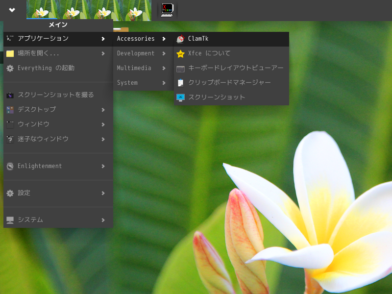Expand the 場所を開く submenu arrow
Screen dimensions: 392x294
click(x=103, y=53)
